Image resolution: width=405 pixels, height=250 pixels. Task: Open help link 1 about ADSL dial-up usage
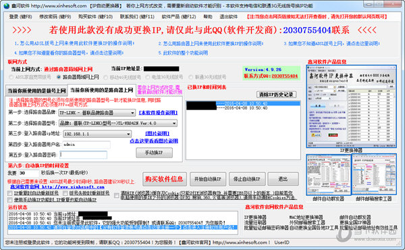[74, 43]
